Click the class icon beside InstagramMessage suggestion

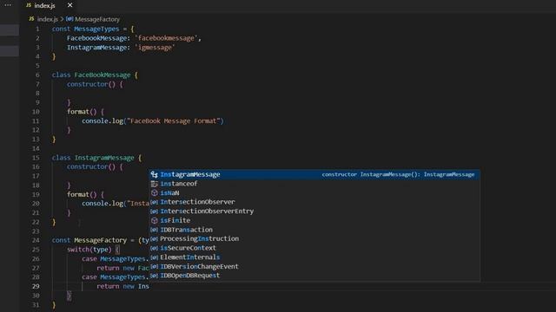point(155,174)
